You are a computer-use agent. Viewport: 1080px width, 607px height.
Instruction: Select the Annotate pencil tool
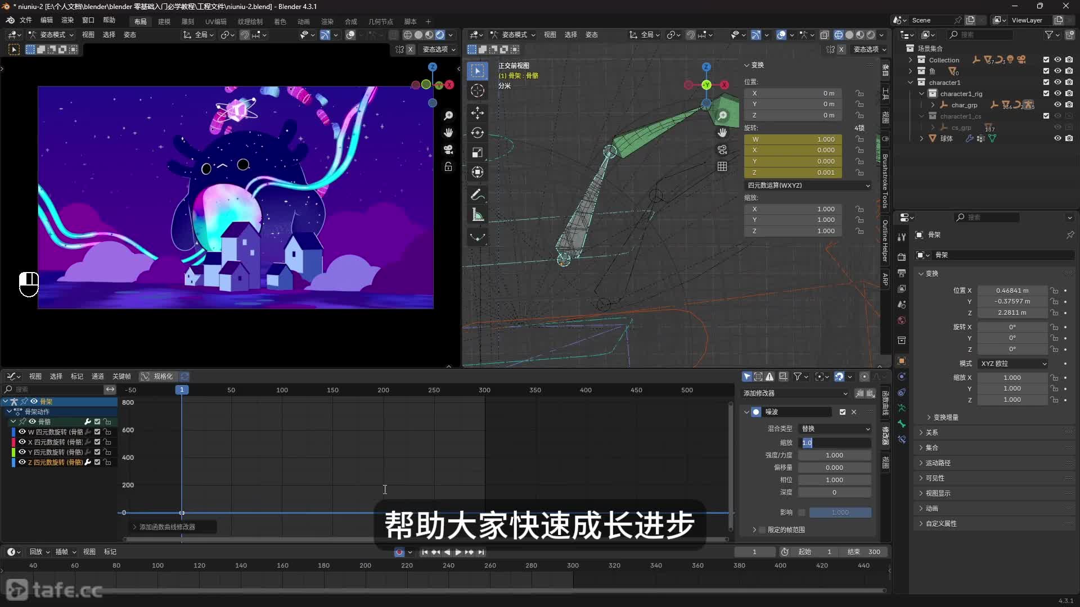(477, 195)
